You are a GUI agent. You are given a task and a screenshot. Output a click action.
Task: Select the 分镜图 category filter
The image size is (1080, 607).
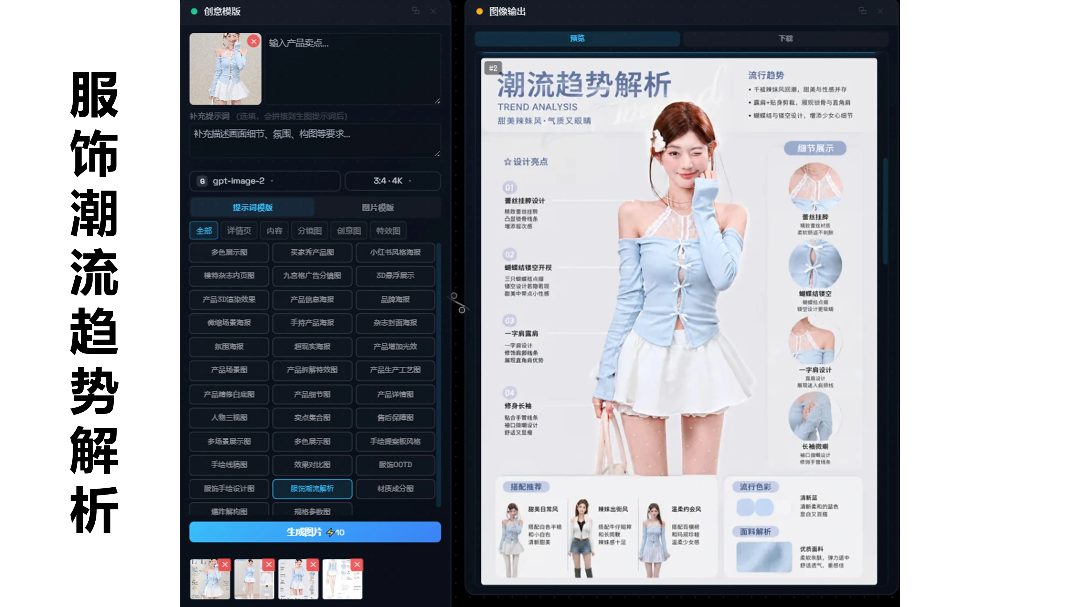coord(309,231)
